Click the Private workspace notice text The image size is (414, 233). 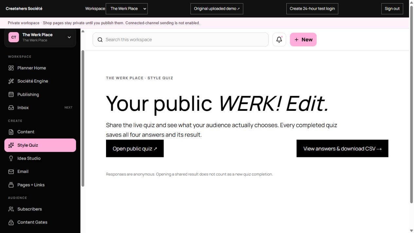tap(104, 23)
